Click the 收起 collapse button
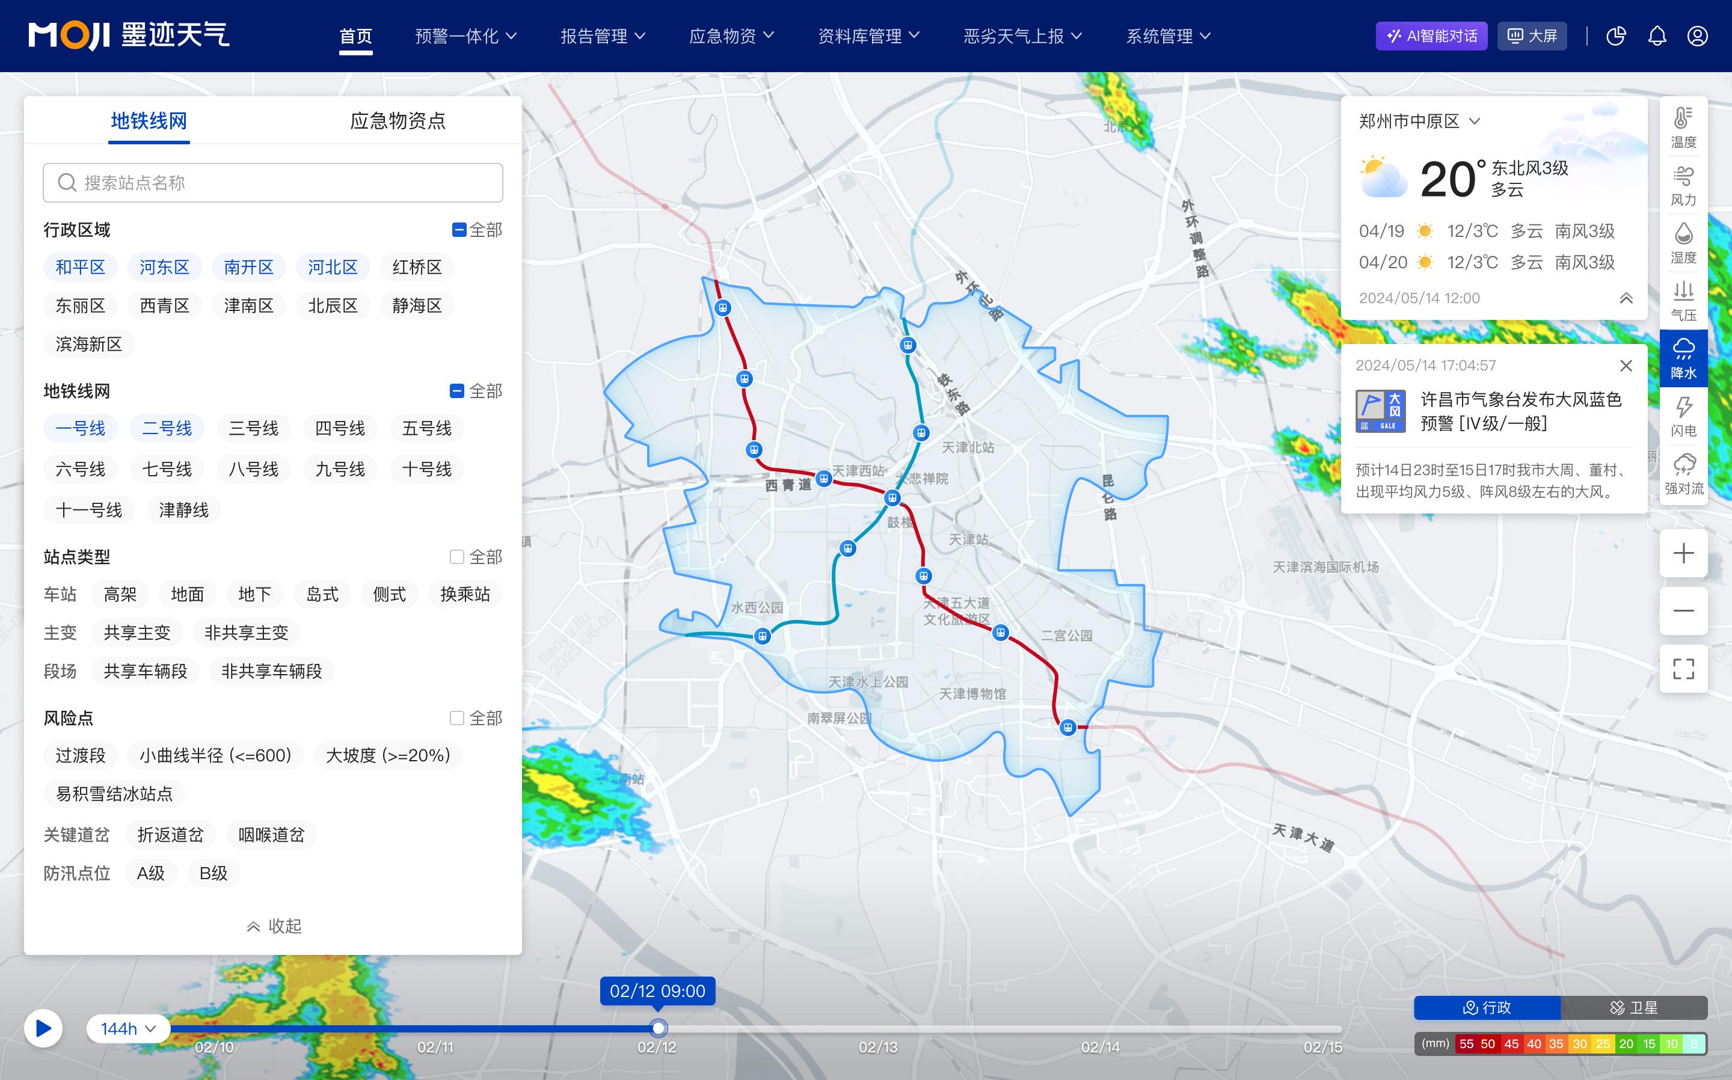Image resolution: width=1732 pixels, height=1080 pixels. pos(273,925)
